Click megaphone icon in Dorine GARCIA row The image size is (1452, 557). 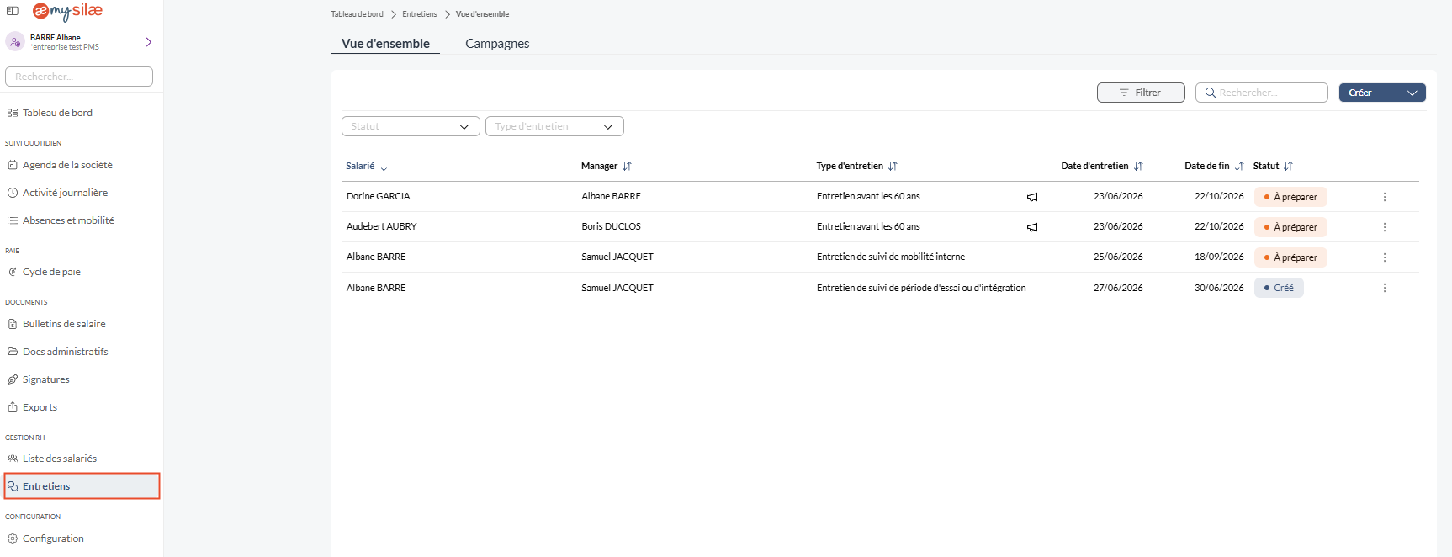click(x=1032, y=197)
